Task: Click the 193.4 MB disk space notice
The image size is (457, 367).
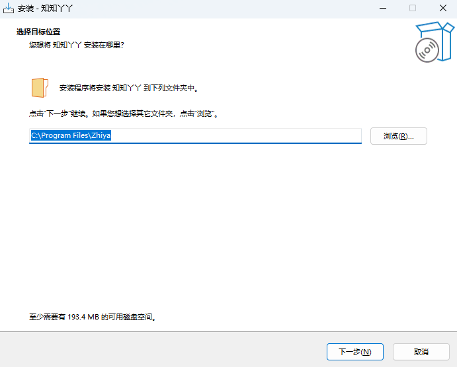Action: [x=93, y=317]
